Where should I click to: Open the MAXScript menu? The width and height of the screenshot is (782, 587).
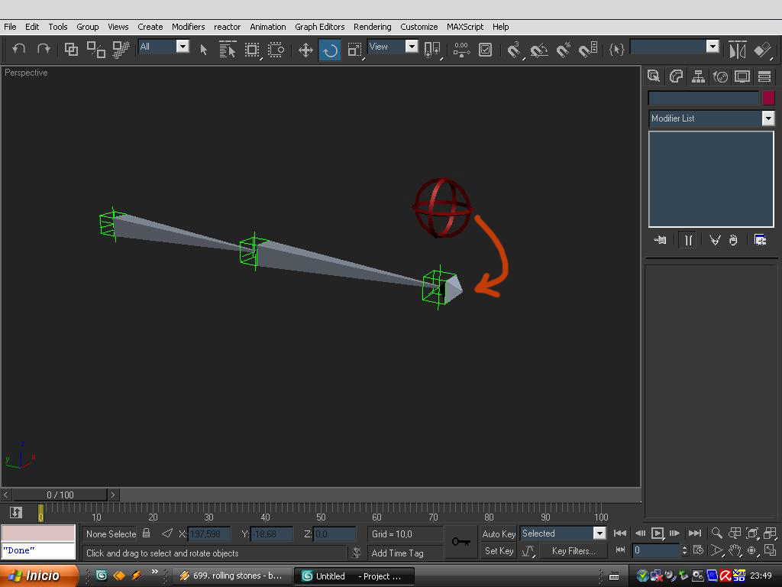(x=465, y=27)
